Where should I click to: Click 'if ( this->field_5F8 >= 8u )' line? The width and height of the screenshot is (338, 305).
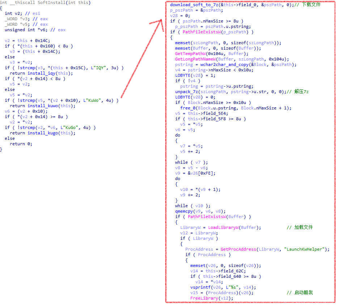click(x=210, y=119)
